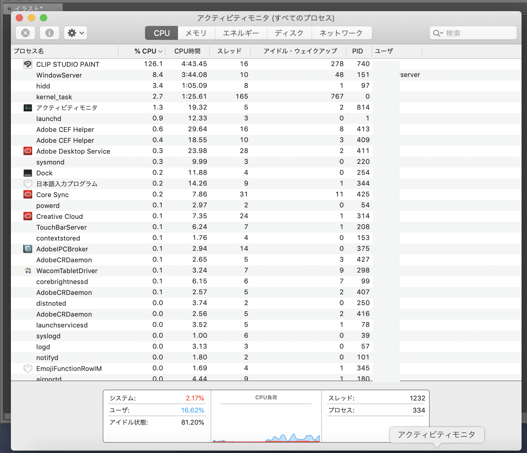Click the アイドル状態 81.20% value

click(192, 422)
